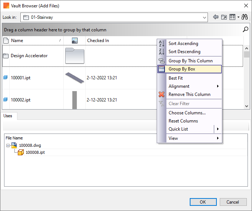
Task: Click the blue part icon for 100001.ipt
Action: click(6, 77)
